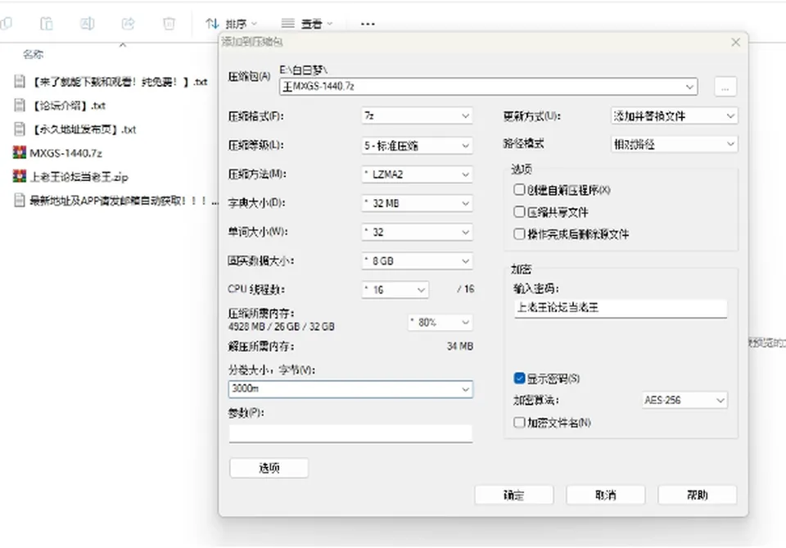Open the 更新方式 dropdown showing 添加并替换文件
Viewport: 786px width, 548px height.
tap(674, 115)
